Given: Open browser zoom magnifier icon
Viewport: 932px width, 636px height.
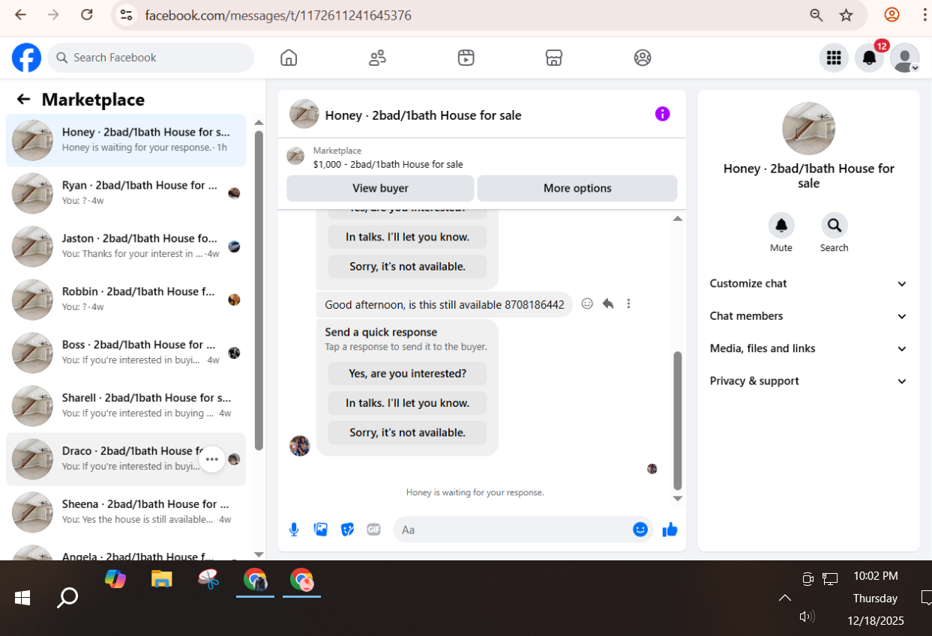Looking at the screenshot, I should pyautogui.click(x=817, y=15).
